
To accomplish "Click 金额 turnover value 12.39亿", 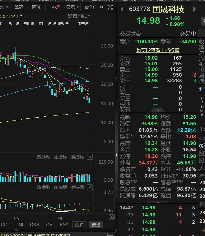I will (x=187, y=130).
